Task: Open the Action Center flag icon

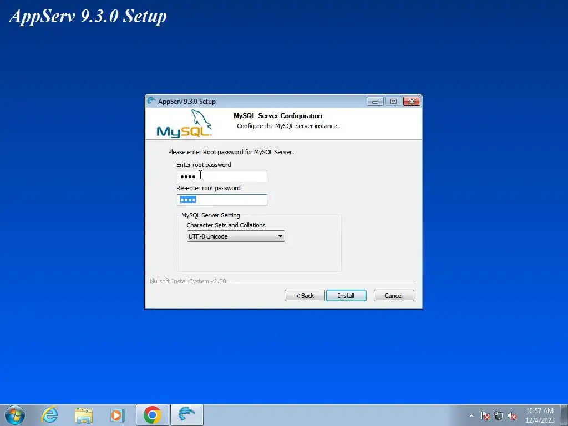Action: coord(485,415)
